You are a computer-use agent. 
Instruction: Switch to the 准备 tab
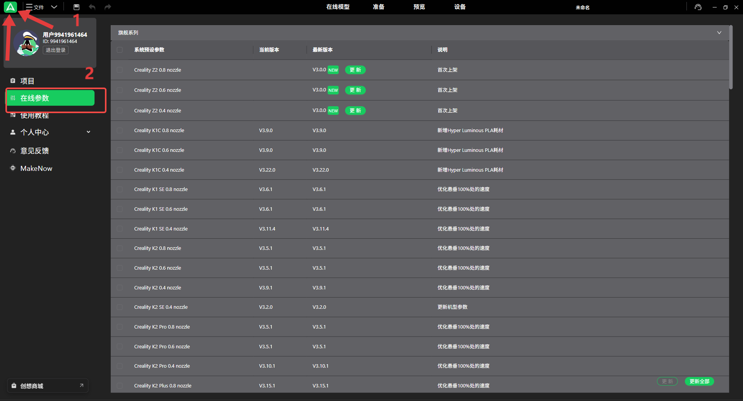[x=378, y=7]
